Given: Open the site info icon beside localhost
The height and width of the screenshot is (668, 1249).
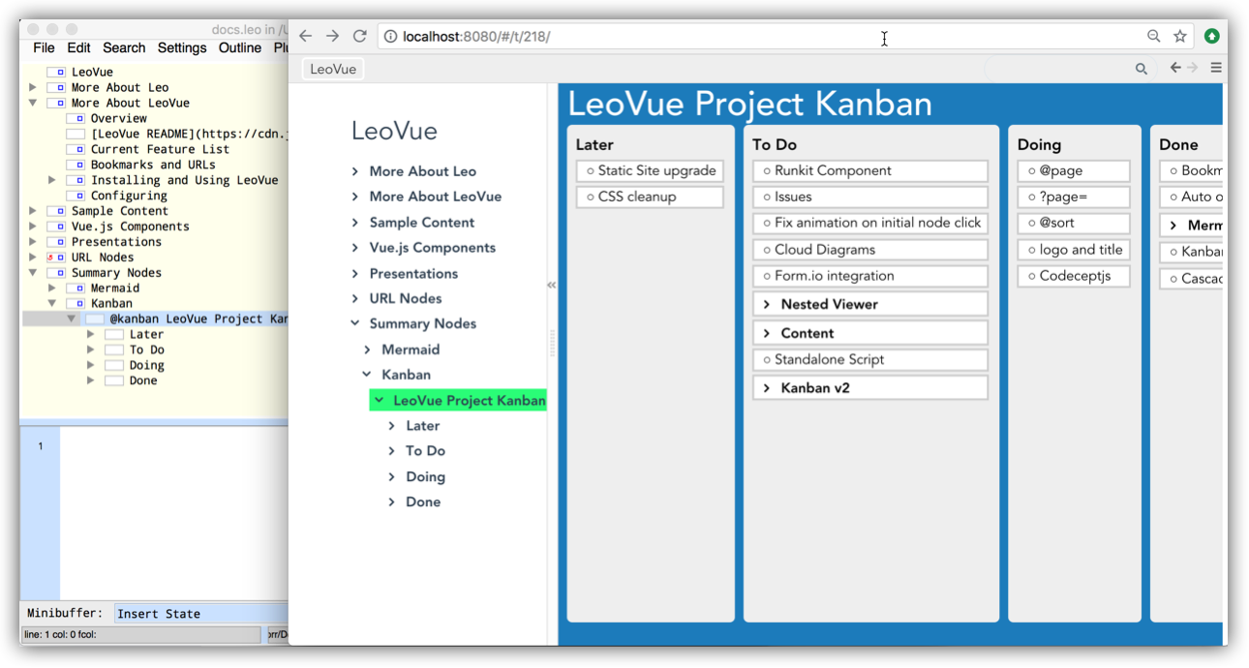Looking at the screenshot, I should point(390,37).
